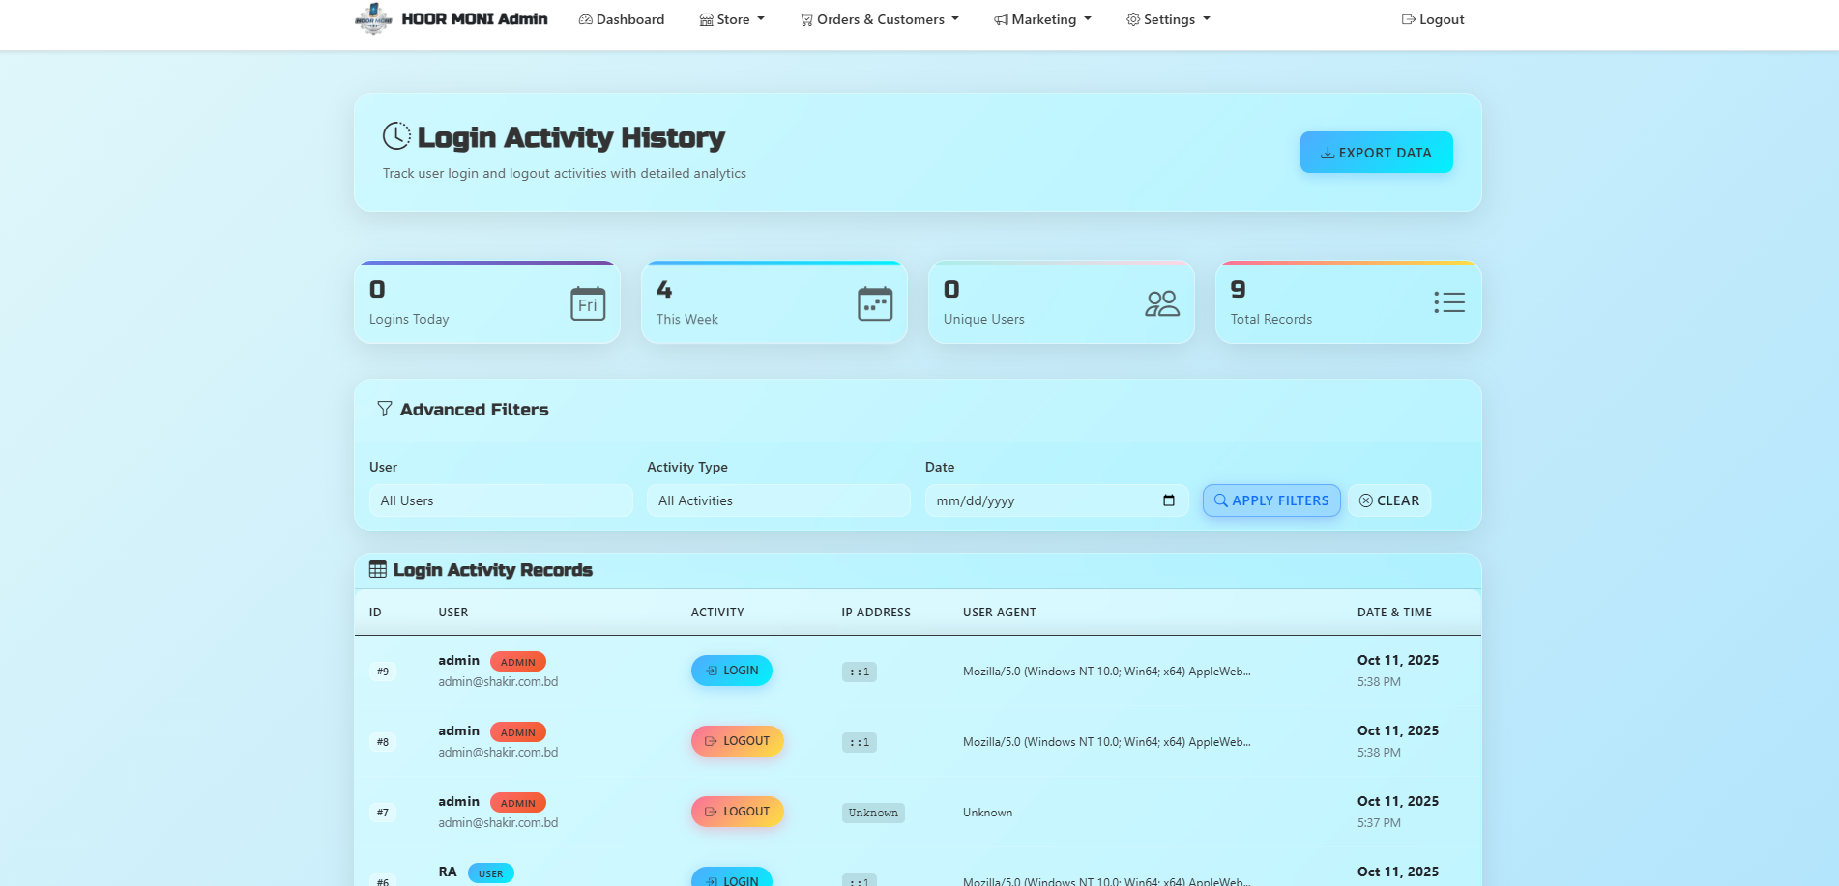
Task: Click the 5:37 PM timestamp in row #7
Action: click(1379, 823)
